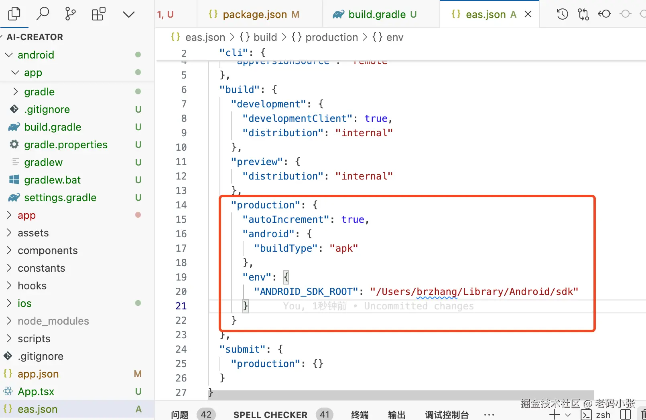Open the Explorer view in activity bar
The width and height of the screenshot is (646, 420).
[x=14, y=14]
